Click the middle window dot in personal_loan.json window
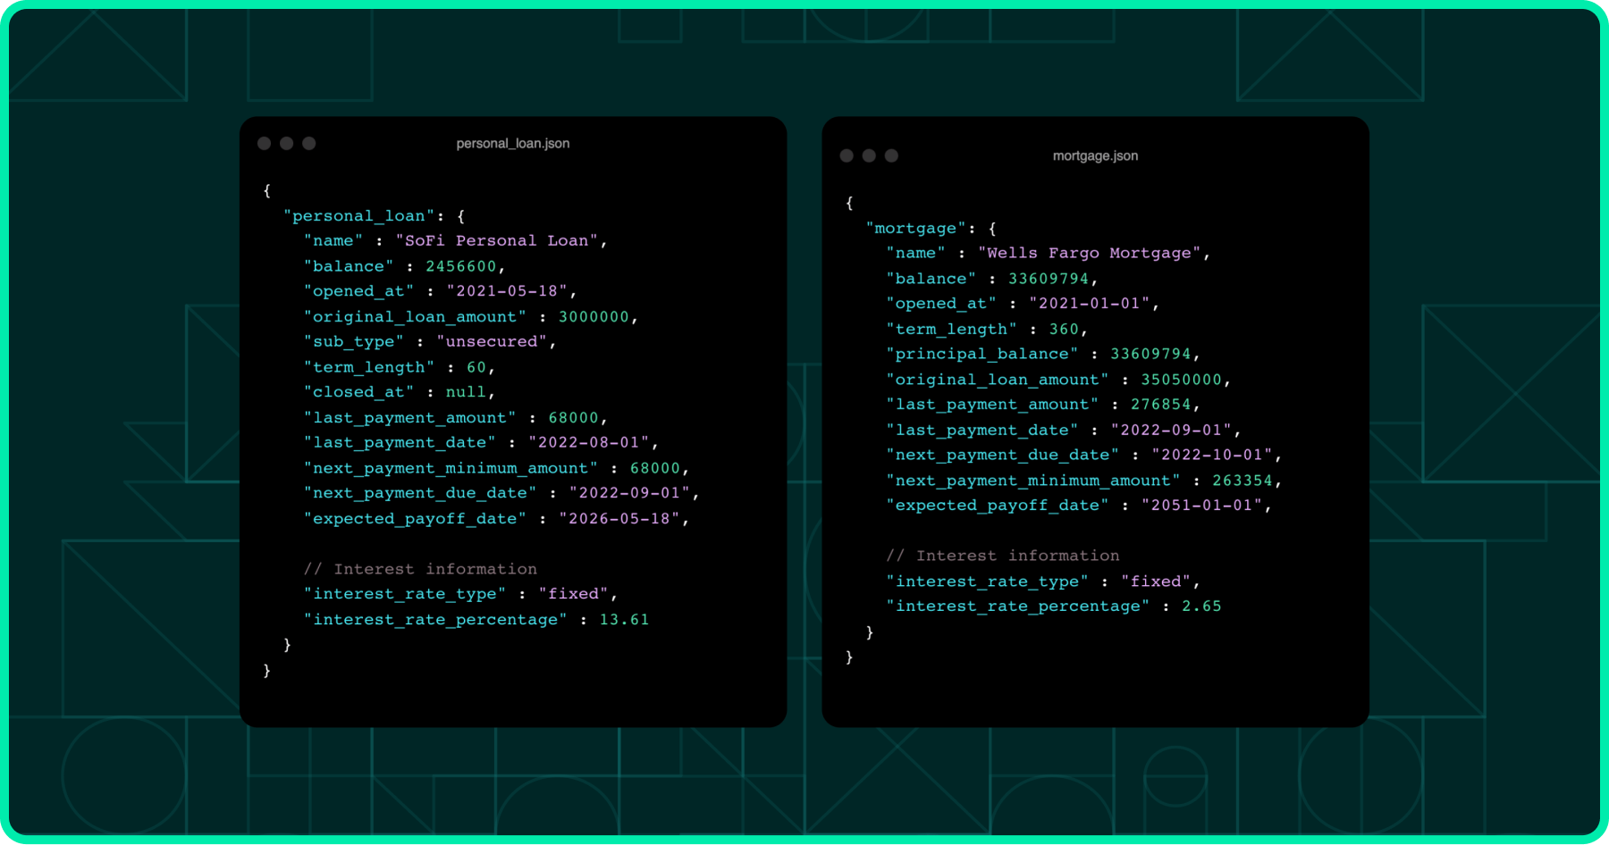The height and width of the screenshot is (845, 1609). click(286, 143)
